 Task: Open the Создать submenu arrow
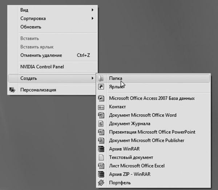pos(93,78)
